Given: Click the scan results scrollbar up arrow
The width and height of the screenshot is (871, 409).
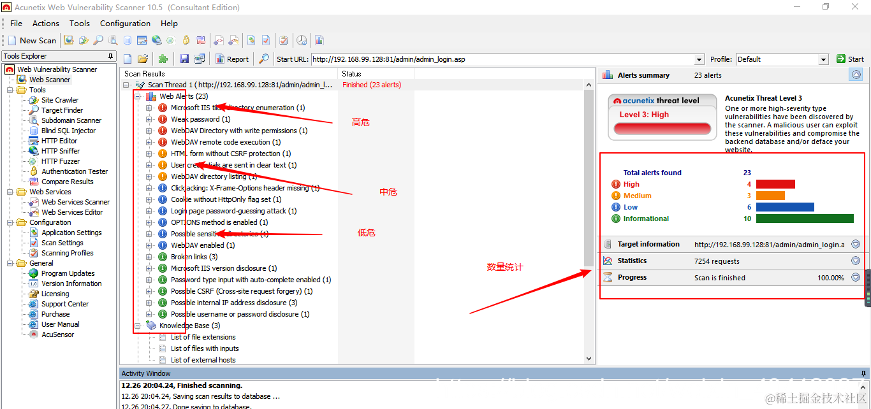Looking at the screenshot, I should [589, 84].
